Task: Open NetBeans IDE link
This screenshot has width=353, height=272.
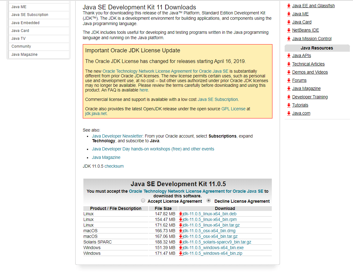Action: tap(305, 30)
